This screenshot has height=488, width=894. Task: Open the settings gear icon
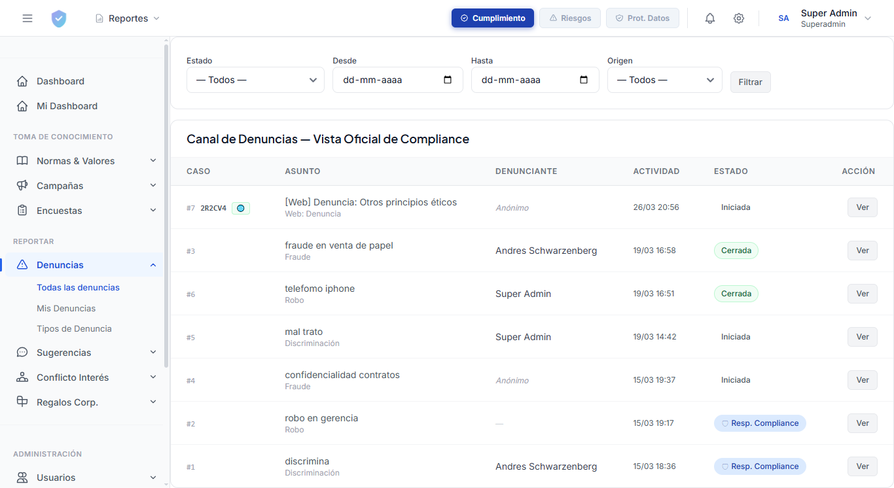coord(739,18)
